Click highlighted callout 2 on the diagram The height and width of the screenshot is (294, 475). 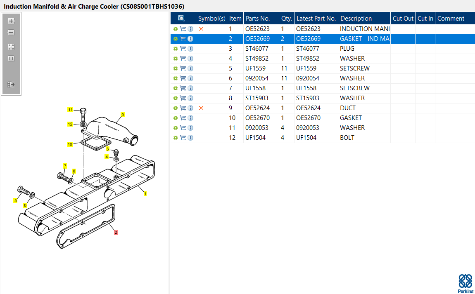(116, 233)
